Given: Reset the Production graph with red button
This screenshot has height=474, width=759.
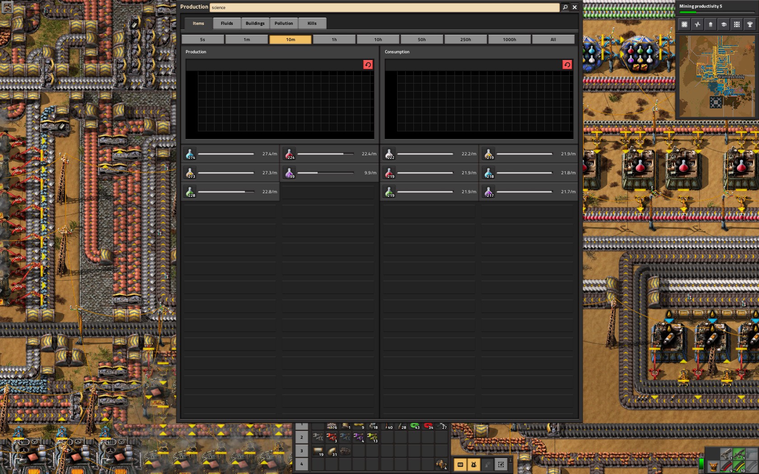Looking at the screenshot, I should tap(368, 65).
